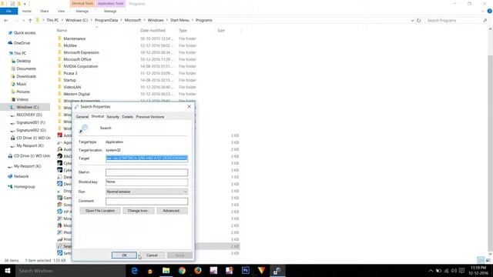Select the NVIDIA Corporation folder
493x277 pixels.
[x=80, y=66]
